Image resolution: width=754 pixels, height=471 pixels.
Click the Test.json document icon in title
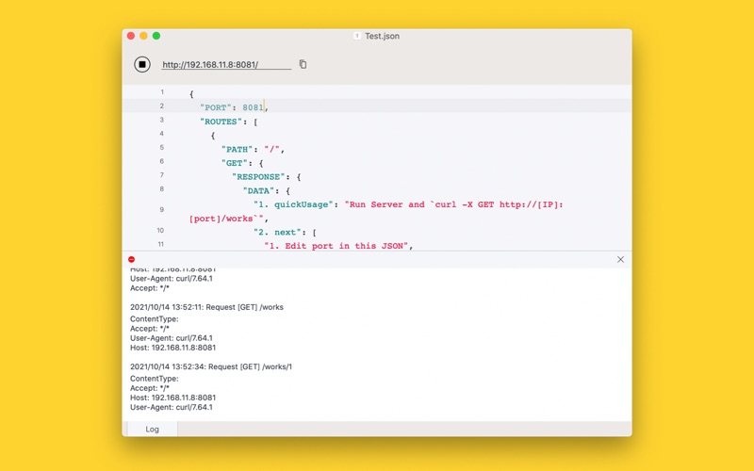(357, 36)
